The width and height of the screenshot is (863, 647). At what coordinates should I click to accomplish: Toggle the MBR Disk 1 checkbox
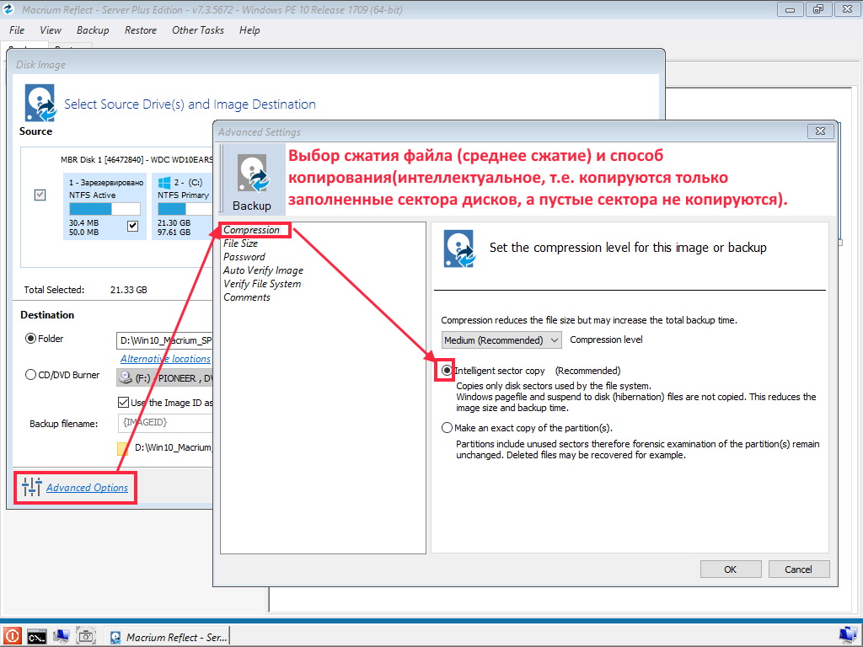click(x=40, y=195)
